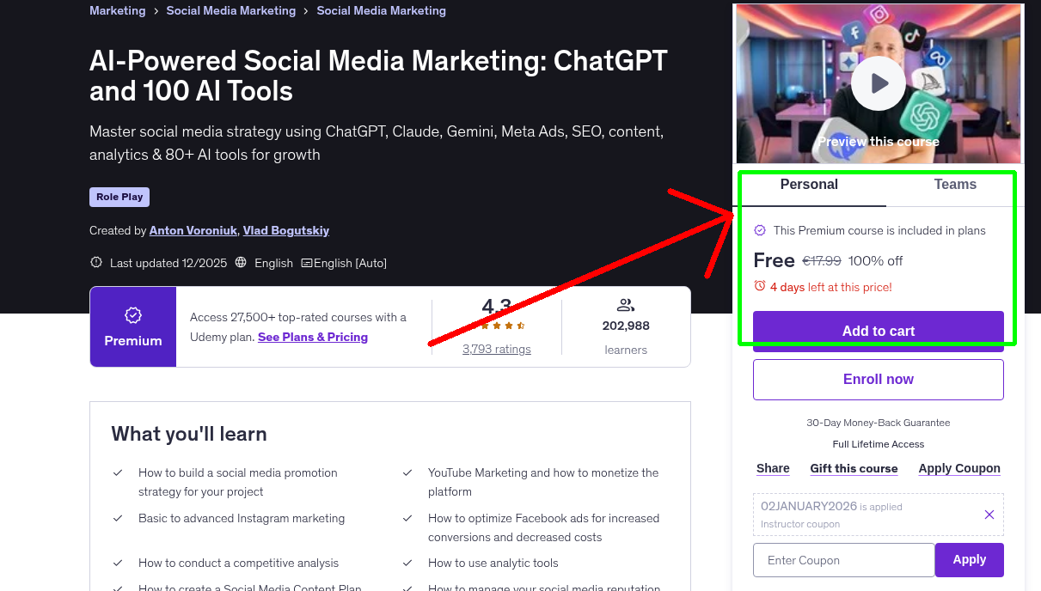Select the Personal tab
This screenshot has width=1041, height=591.
click(809, 184)
